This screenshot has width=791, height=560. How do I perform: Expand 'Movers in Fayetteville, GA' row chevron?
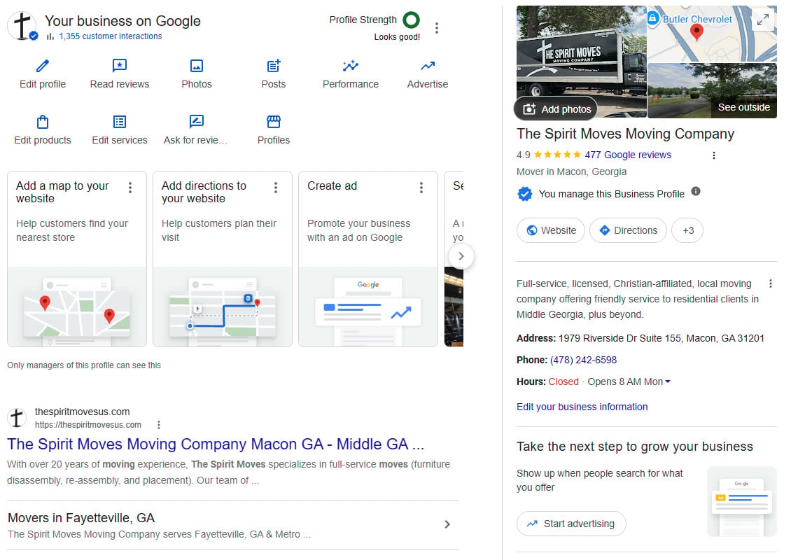pos(447,524)
